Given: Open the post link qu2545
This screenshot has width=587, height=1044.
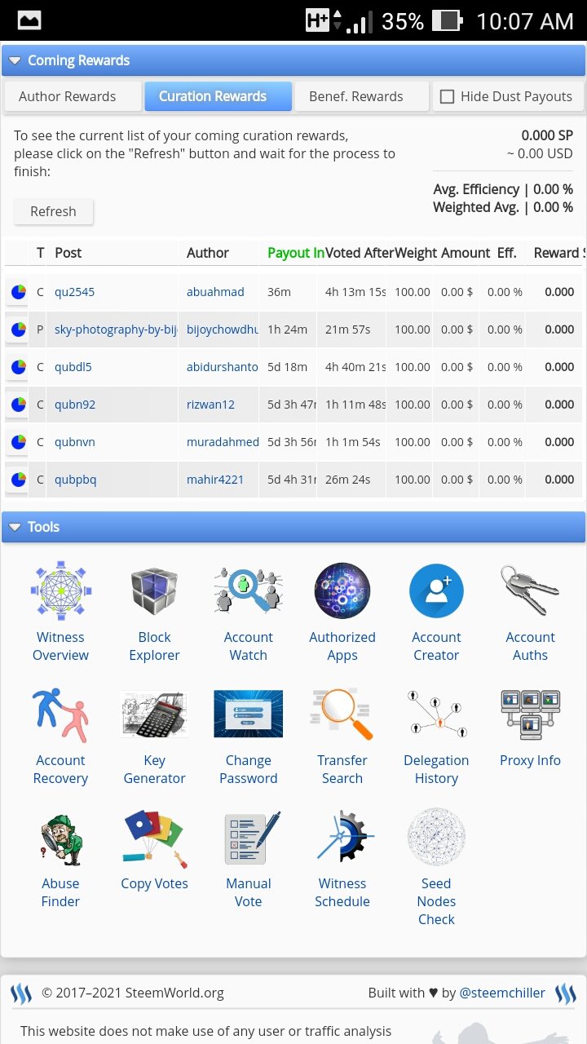Looking at the screenshot, I should [75, 292].
